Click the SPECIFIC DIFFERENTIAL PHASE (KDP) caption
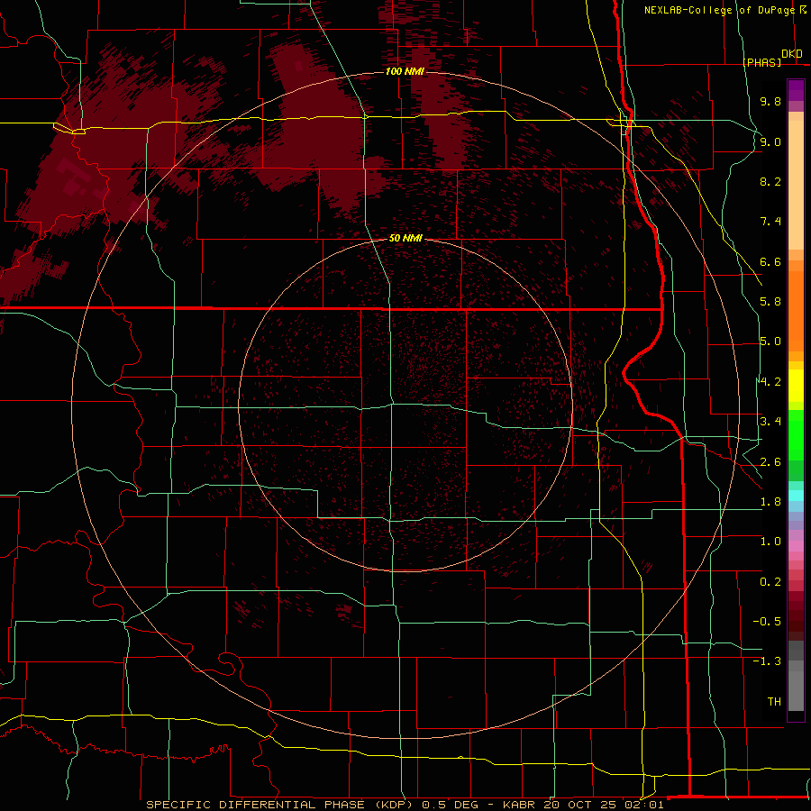Viewport: 811px width, 811px height. click(279, 805)
